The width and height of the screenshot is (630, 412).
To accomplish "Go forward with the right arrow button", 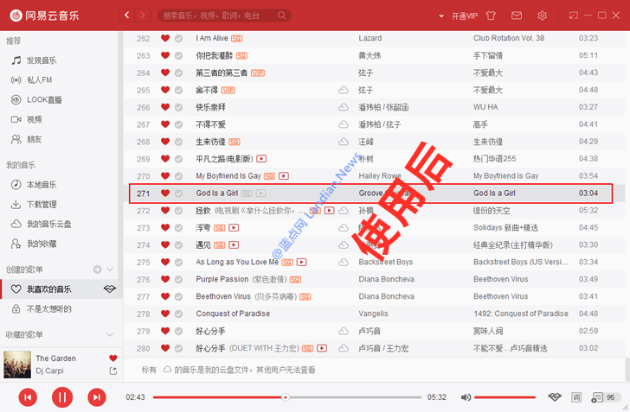I will click(x=143, y=16).
